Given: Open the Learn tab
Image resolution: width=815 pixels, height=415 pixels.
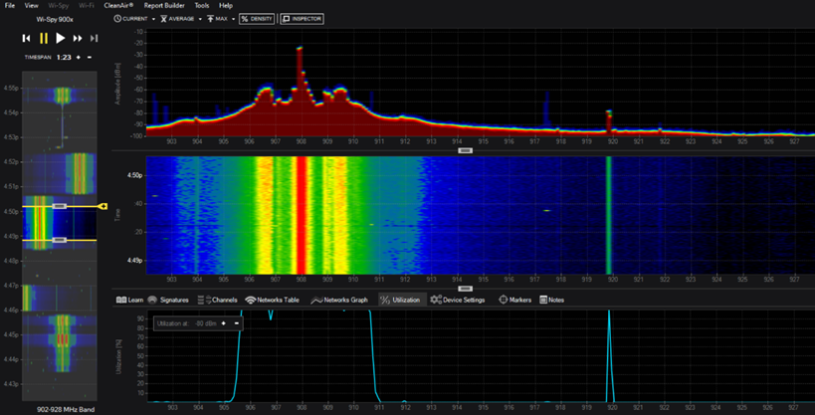Looking at the screenshot, I should tap(129, 300).
